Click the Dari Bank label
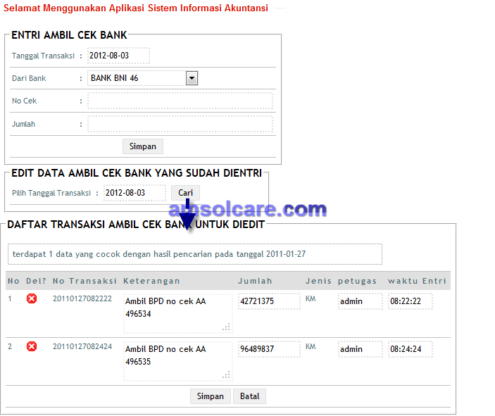 point(29,78)
